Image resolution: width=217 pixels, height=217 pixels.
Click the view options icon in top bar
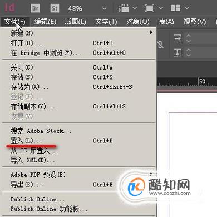(x=124, y=8)
